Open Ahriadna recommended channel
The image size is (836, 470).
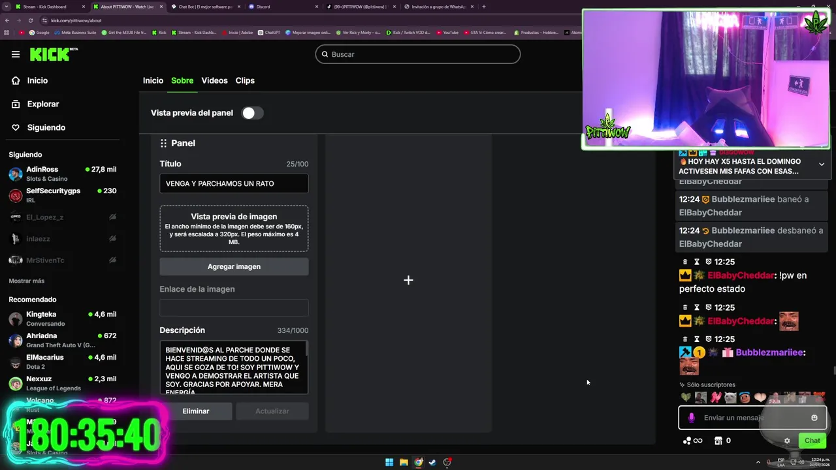63,340
